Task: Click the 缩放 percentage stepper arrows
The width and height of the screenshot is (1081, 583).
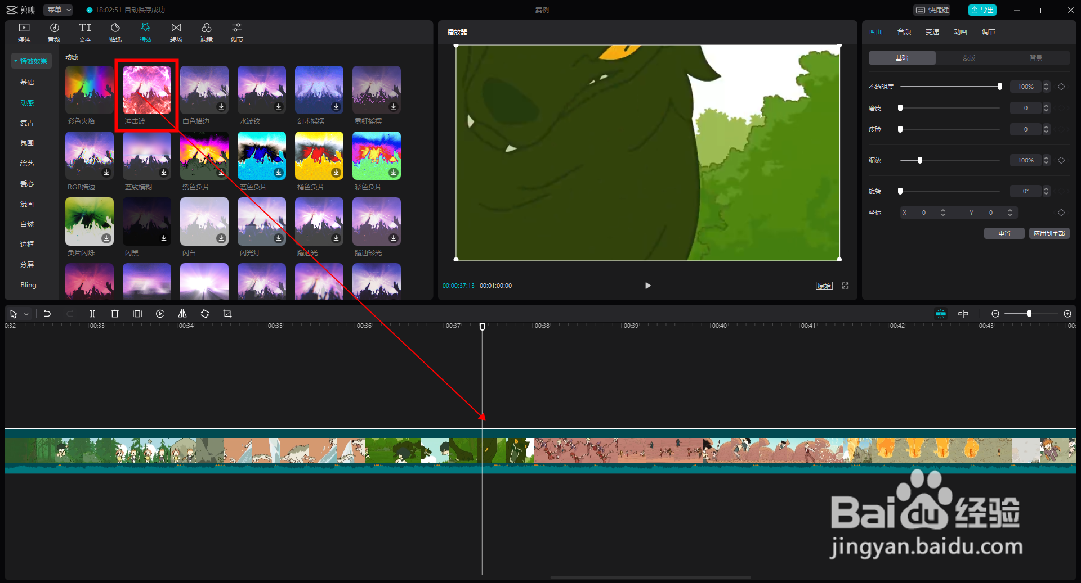Action: point(1046,160)
